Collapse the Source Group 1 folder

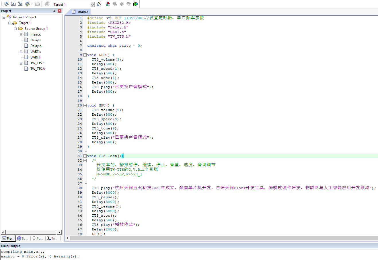tap(15, 29)
